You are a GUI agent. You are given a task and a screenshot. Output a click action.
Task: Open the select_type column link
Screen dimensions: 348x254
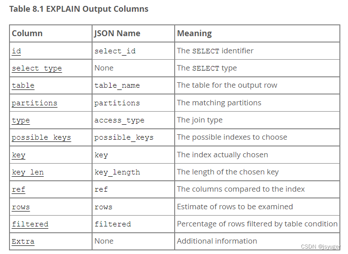point(37,68)
